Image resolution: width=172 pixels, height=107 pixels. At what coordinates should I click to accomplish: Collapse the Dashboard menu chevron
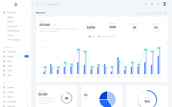coord(28,12)
